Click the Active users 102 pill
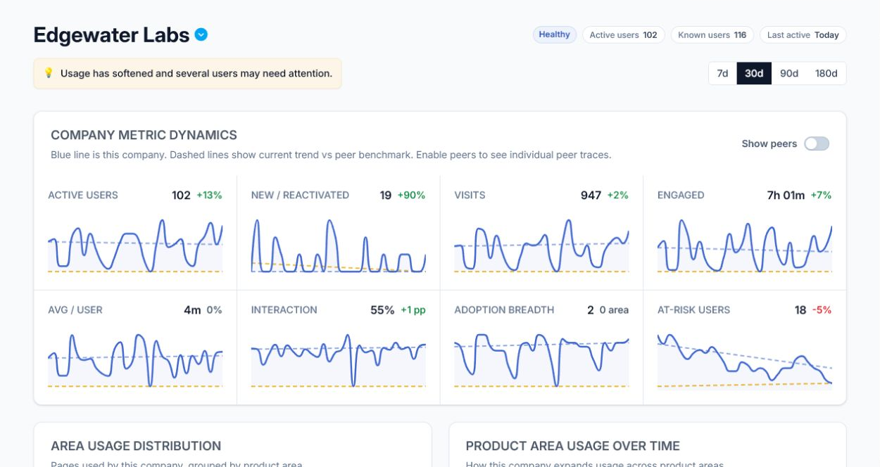 [623, 34]
